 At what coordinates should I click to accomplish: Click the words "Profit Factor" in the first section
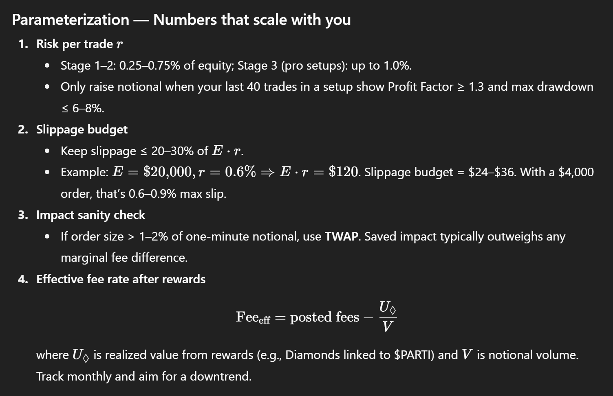(x=420, y=87)
